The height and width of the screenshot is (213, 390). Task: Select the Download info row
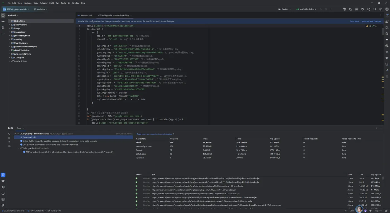[73, 137]
